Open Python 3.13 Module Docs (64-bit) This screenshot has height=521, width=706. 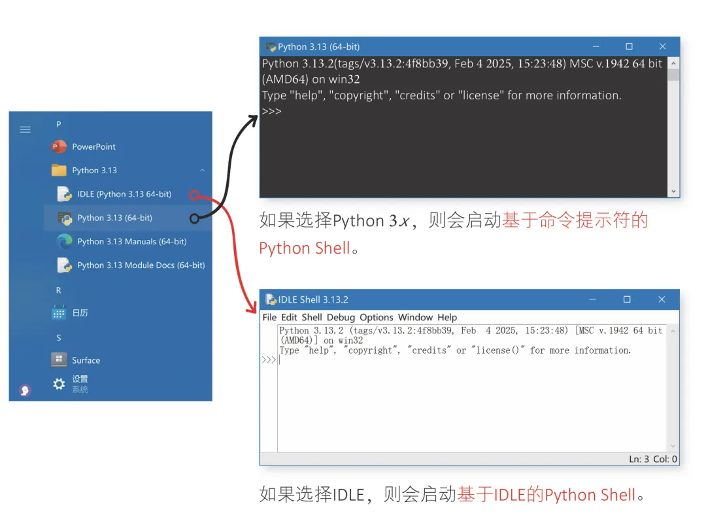pos(141,265)
